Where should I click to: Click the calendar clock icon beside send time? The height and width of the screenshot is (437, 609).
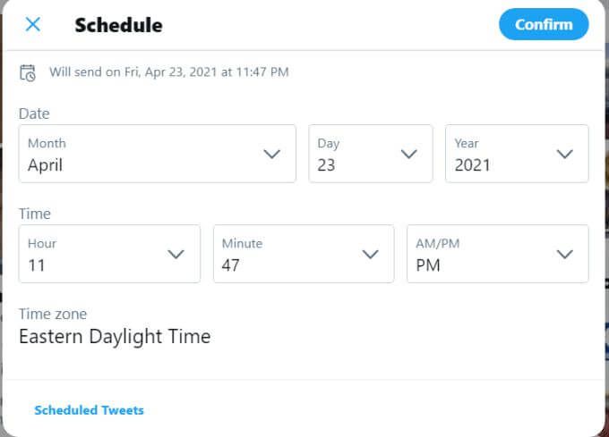[28, 72]
